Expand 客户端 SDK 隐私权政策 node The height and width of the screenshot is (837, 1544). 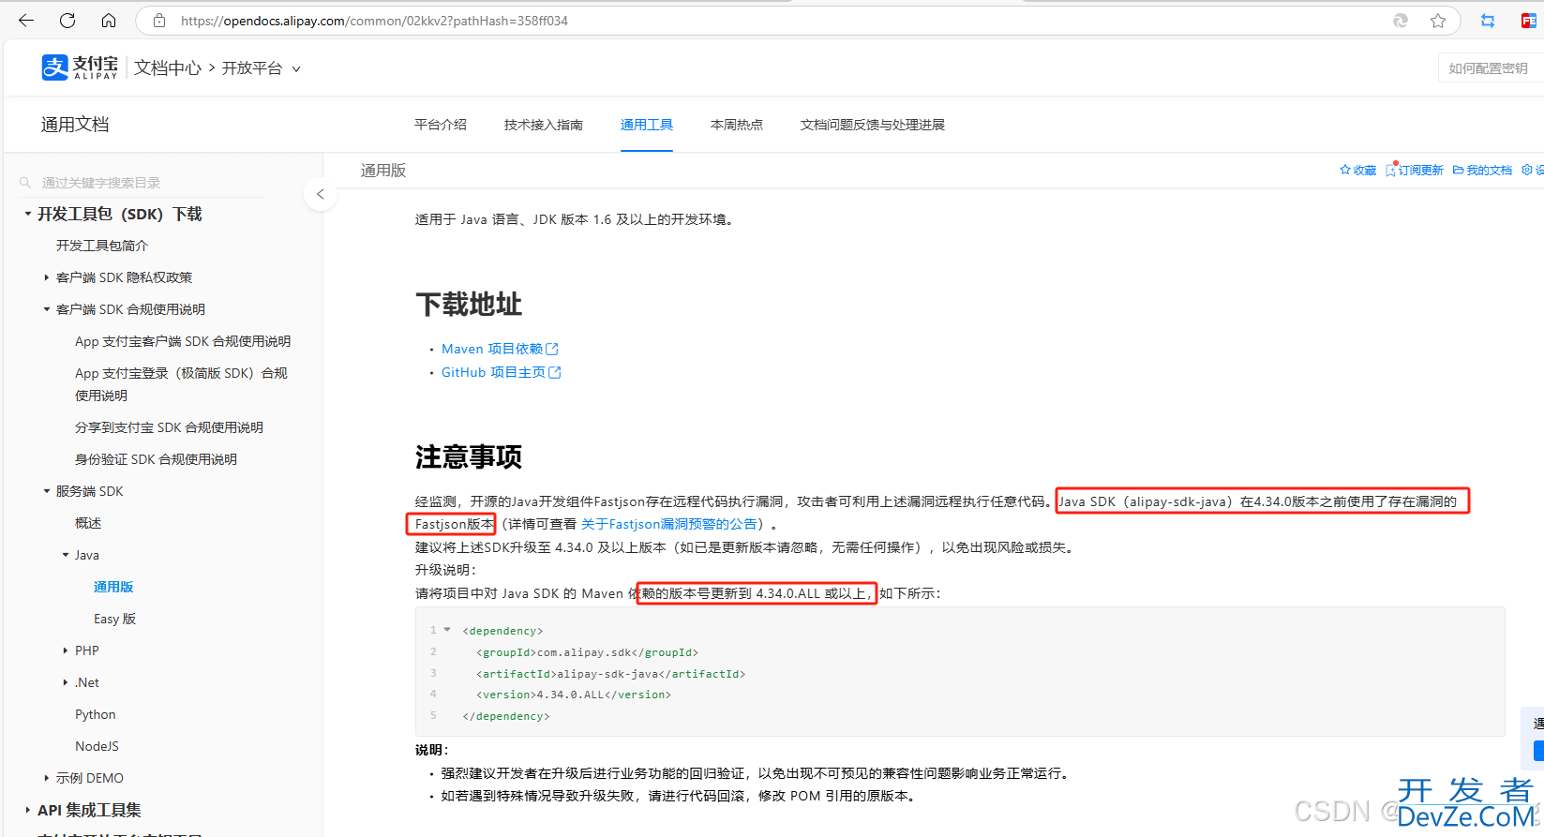(x=47, y=277)
